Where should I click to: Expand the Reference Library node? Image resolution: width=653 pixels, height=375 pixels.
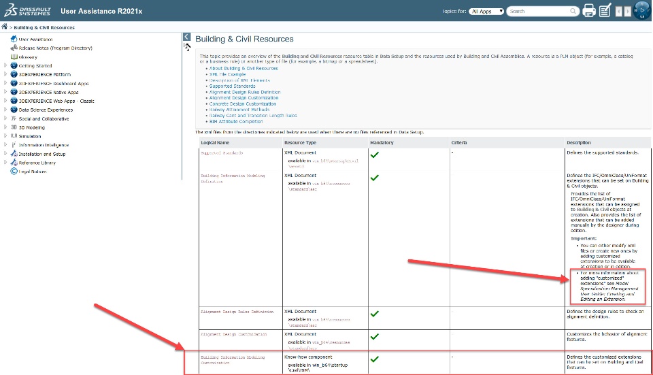coord(5,163)
